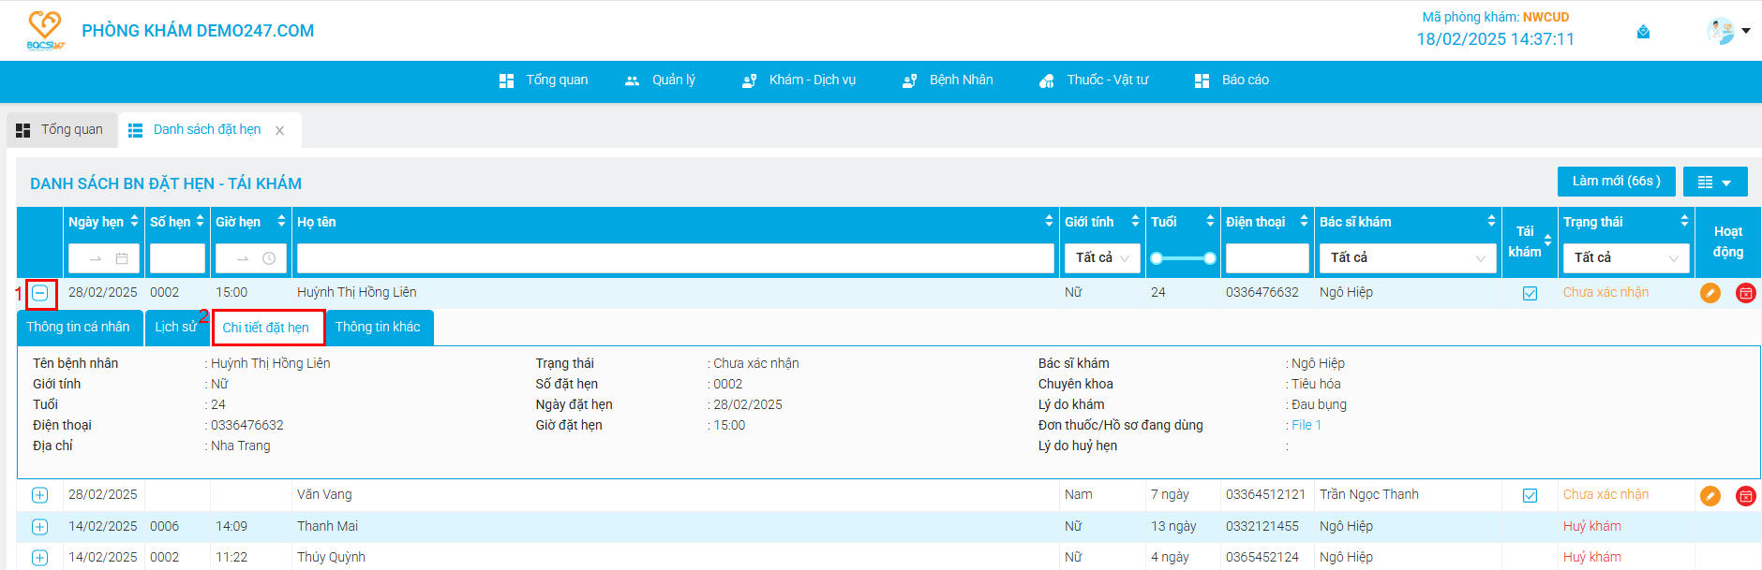This screenshot has width=1762, height=570.
Task: Click the Làm mới refresh button
Action: [x=1616, y=182]
